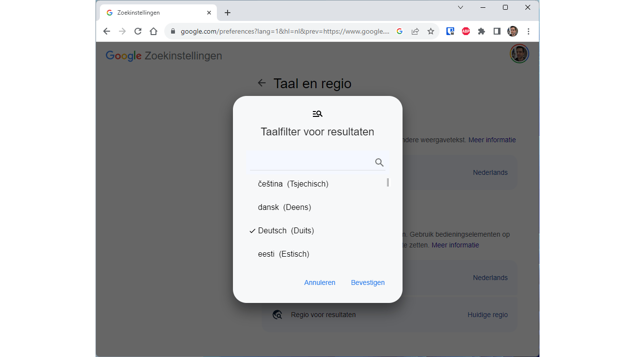Click the Annuleren button
This screenshot has width=635, height=357.
click(320, 282)
